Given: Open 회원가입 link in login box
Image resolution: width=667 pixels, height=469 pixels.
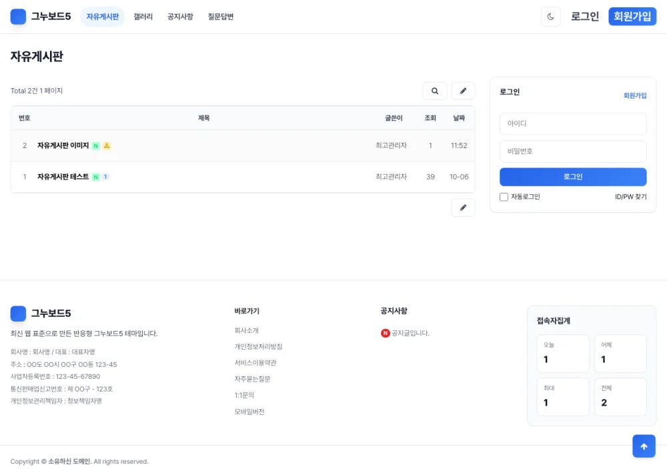Looking at the screenshot, I should point(635,95).
